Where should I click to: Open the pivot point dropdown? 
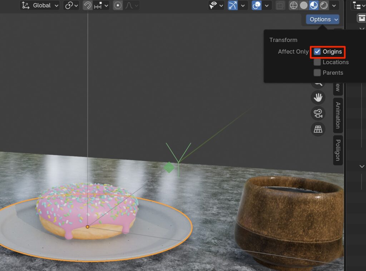[x=71, y=6]
